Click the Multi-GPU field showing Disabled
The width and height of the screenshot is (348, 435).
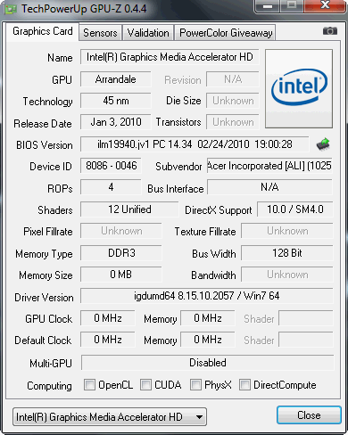tap(207, 363)
